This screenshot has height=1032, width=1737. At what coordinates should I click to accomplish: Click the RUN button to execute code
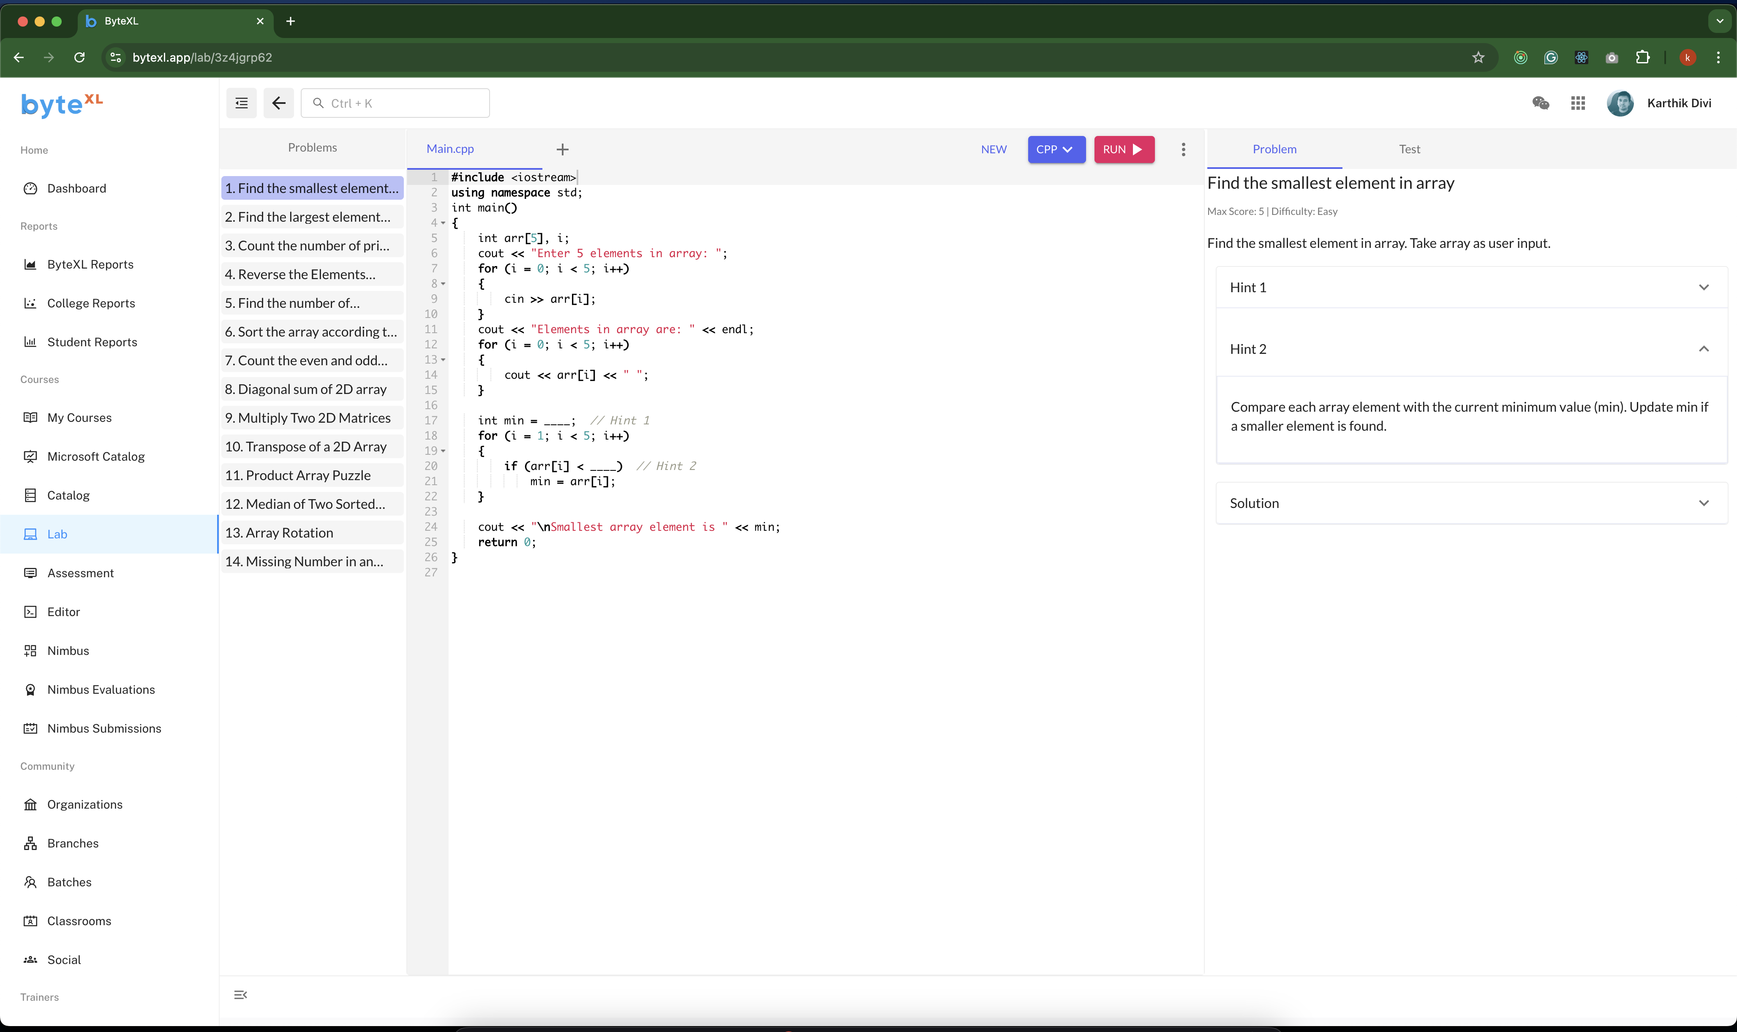coord(1124,149)
